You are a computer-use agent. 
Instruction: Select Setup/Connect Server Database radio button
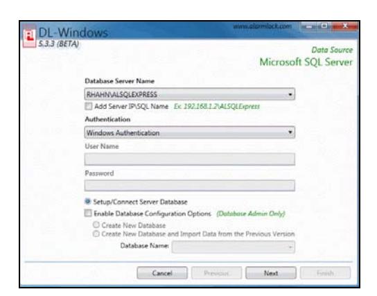[88, 202]
